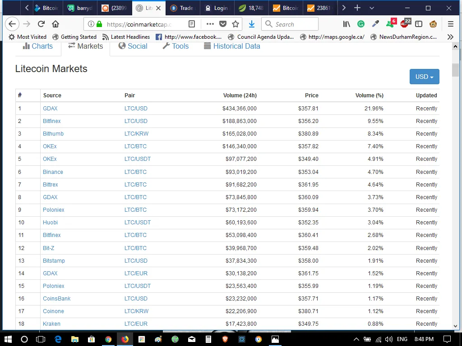
Task: Open page actions three-dot menu
Action: coord(210,24)
